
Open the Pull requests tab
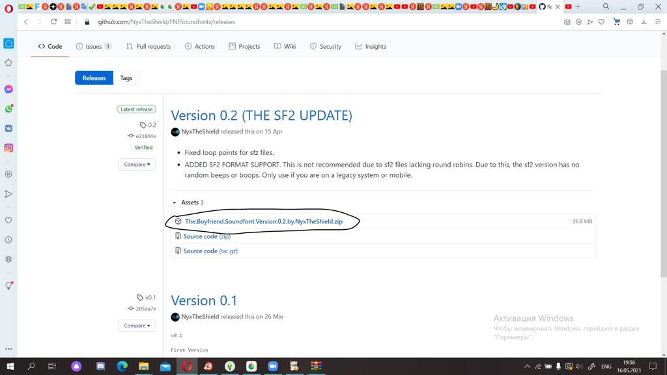[x=149, y=46]
